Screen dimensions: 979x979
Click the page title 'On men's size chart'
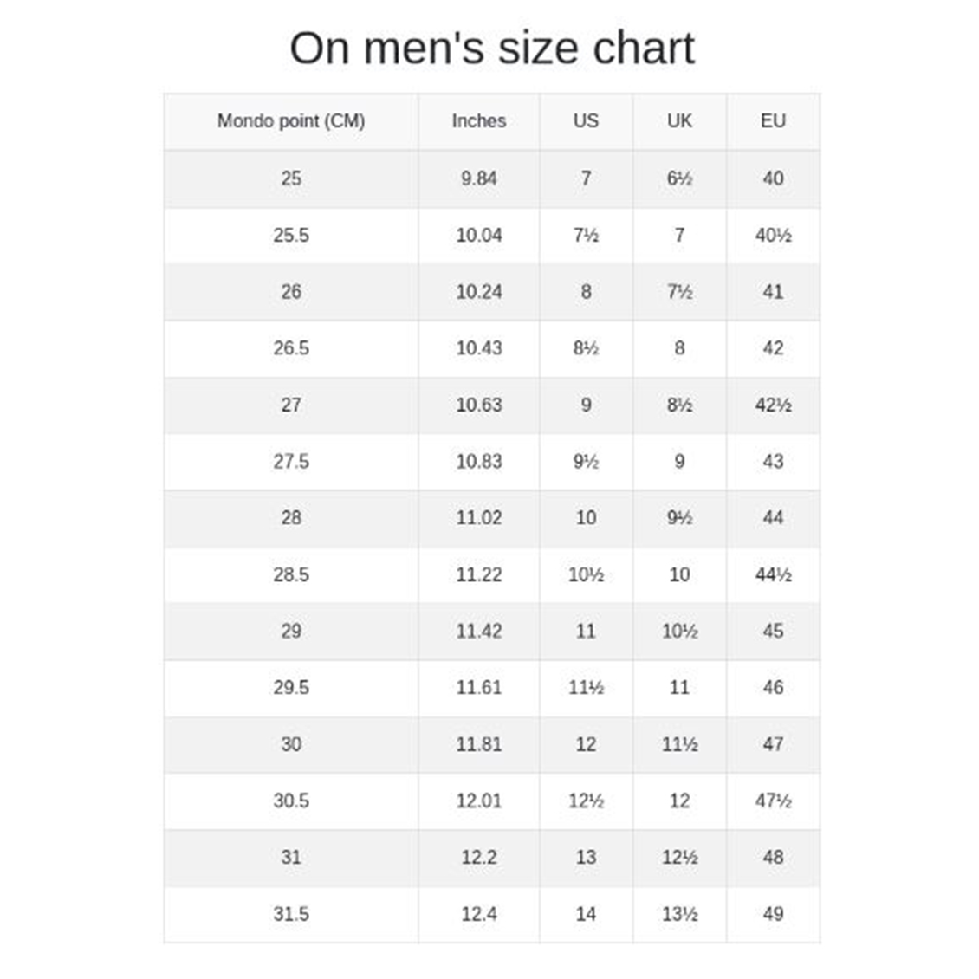pyautogui.click(x=491, y=49)
